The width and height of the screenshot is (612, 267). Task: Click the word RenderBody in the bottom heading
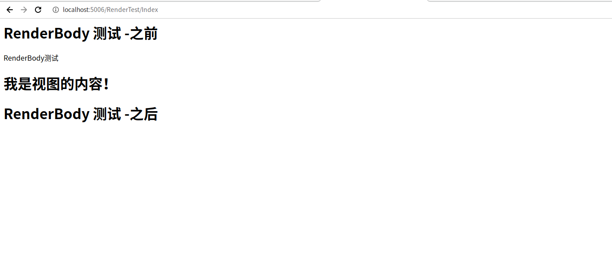(x=46, y=114)
